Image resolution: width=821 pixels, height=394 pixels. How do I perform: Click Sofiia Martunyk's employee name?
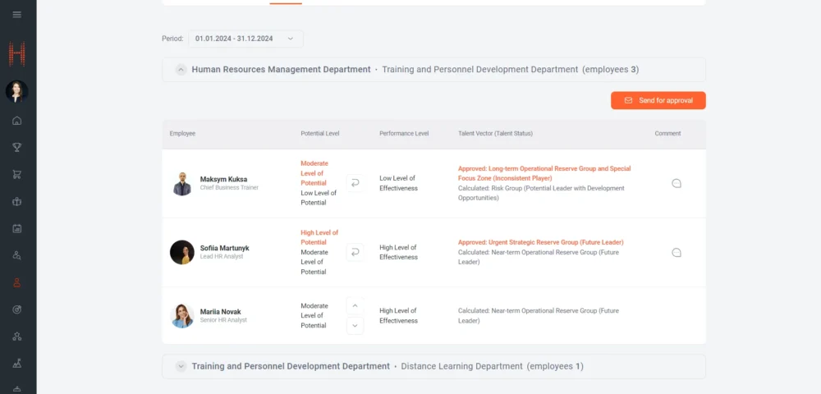click(224, 248)
